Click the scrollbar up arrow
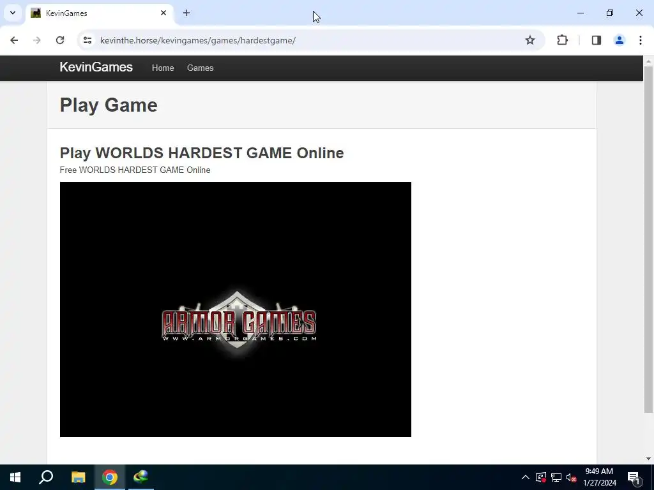Image resolution: width=654 pixels, height=490 pixels. coord(648,61)
